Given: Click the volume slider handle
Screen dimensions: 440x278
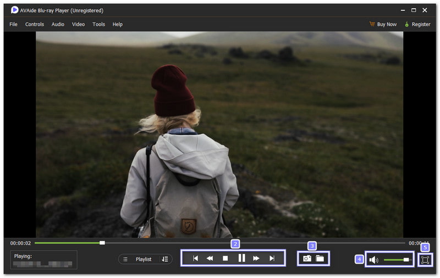Looking at the screenshot, I should (406, 259).
